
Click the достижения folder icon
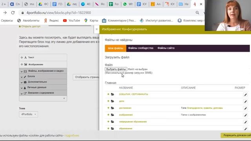tap(113, 108)
